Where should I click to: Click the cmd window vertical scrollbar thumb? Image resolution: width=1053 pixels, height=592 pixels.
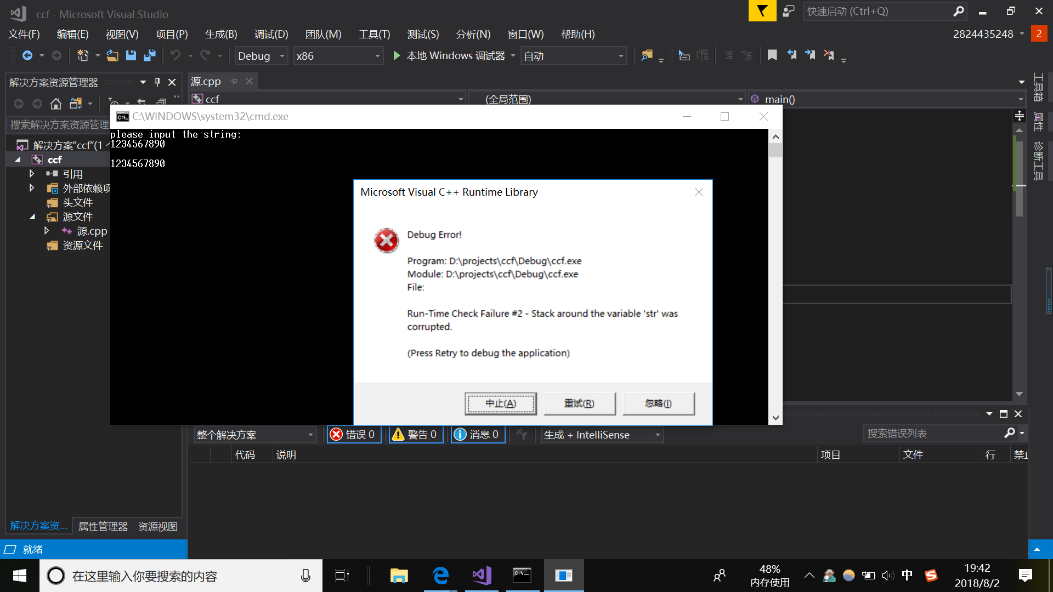[x=775, y=151]
